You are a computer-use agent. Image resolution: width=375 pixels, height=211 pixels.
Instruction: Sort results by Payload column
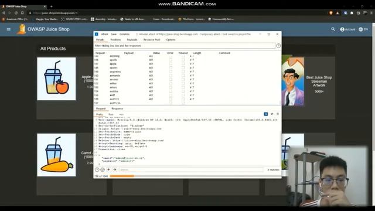click(x=129, y=53)
